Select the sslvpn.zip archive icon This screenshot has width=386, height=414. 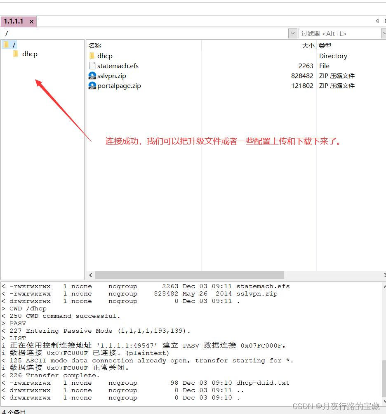[x=92, y=76]
